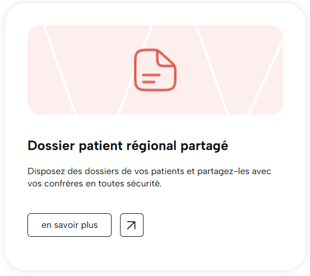Launch the site with the square arrow button
The width and height of the screenshot is (310, 276).
click(x=132, y=225)
